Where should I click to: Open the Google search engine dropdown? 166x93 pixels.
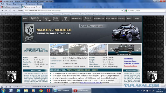point(127,11)
